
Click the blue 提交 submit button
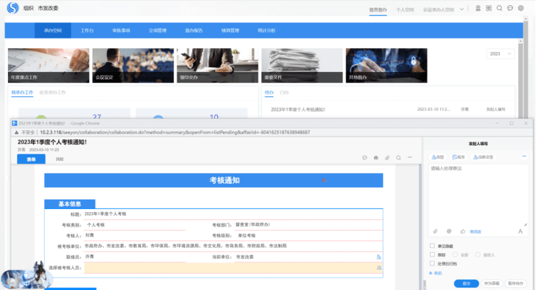(x=466, y=283)
